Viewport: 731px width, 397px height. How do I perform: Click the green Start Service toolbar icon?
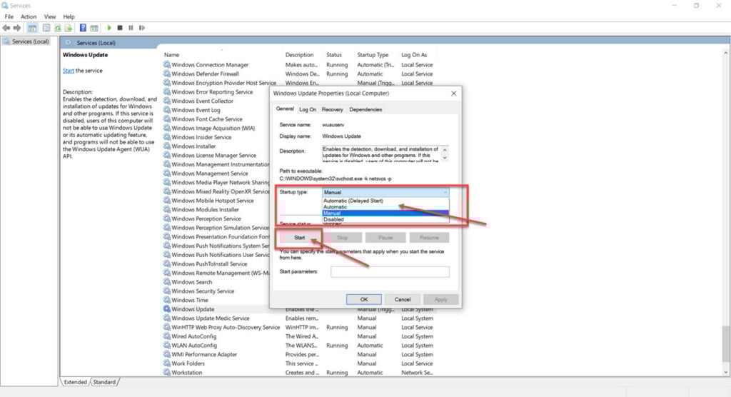109,28
